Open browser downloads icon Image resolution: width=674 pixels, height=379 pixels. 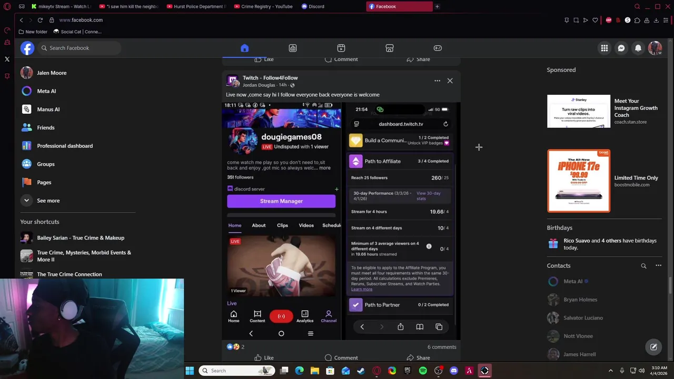656,20
